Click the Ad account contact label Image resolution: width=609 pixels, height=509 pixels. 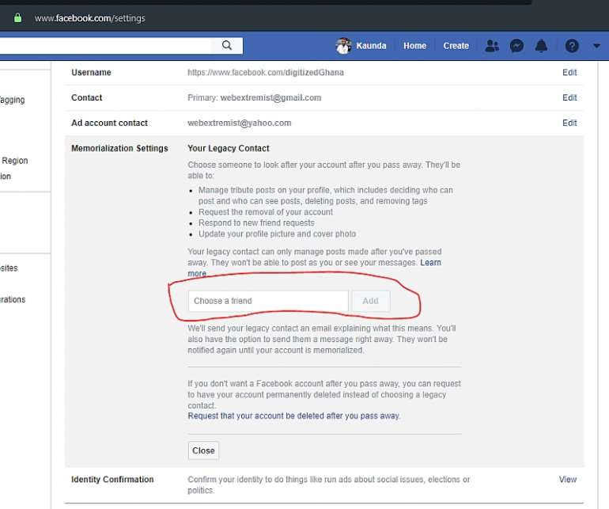point(109,123)
